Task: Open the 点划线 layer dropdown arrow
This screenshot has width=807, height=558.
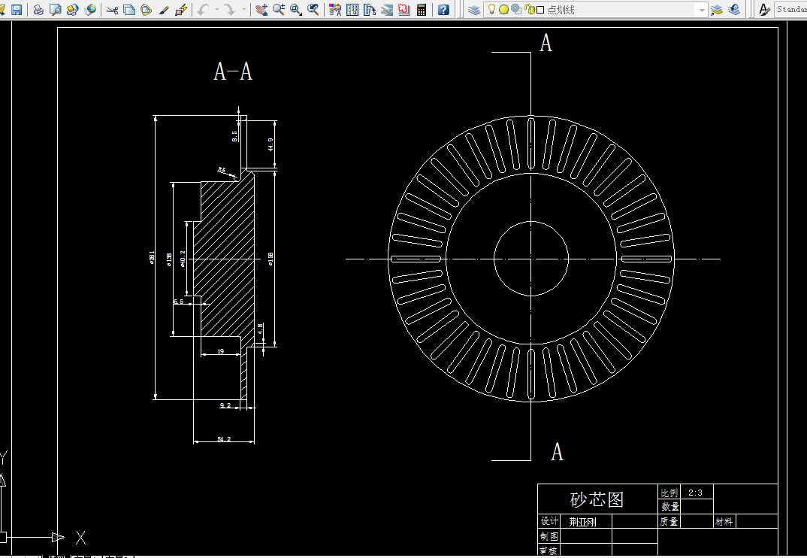Action: point(701,10)
